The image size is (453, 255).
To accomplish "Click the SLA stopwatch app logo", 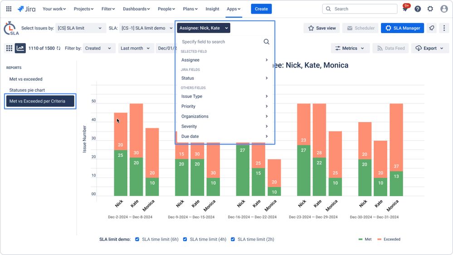I will (11, 28).
